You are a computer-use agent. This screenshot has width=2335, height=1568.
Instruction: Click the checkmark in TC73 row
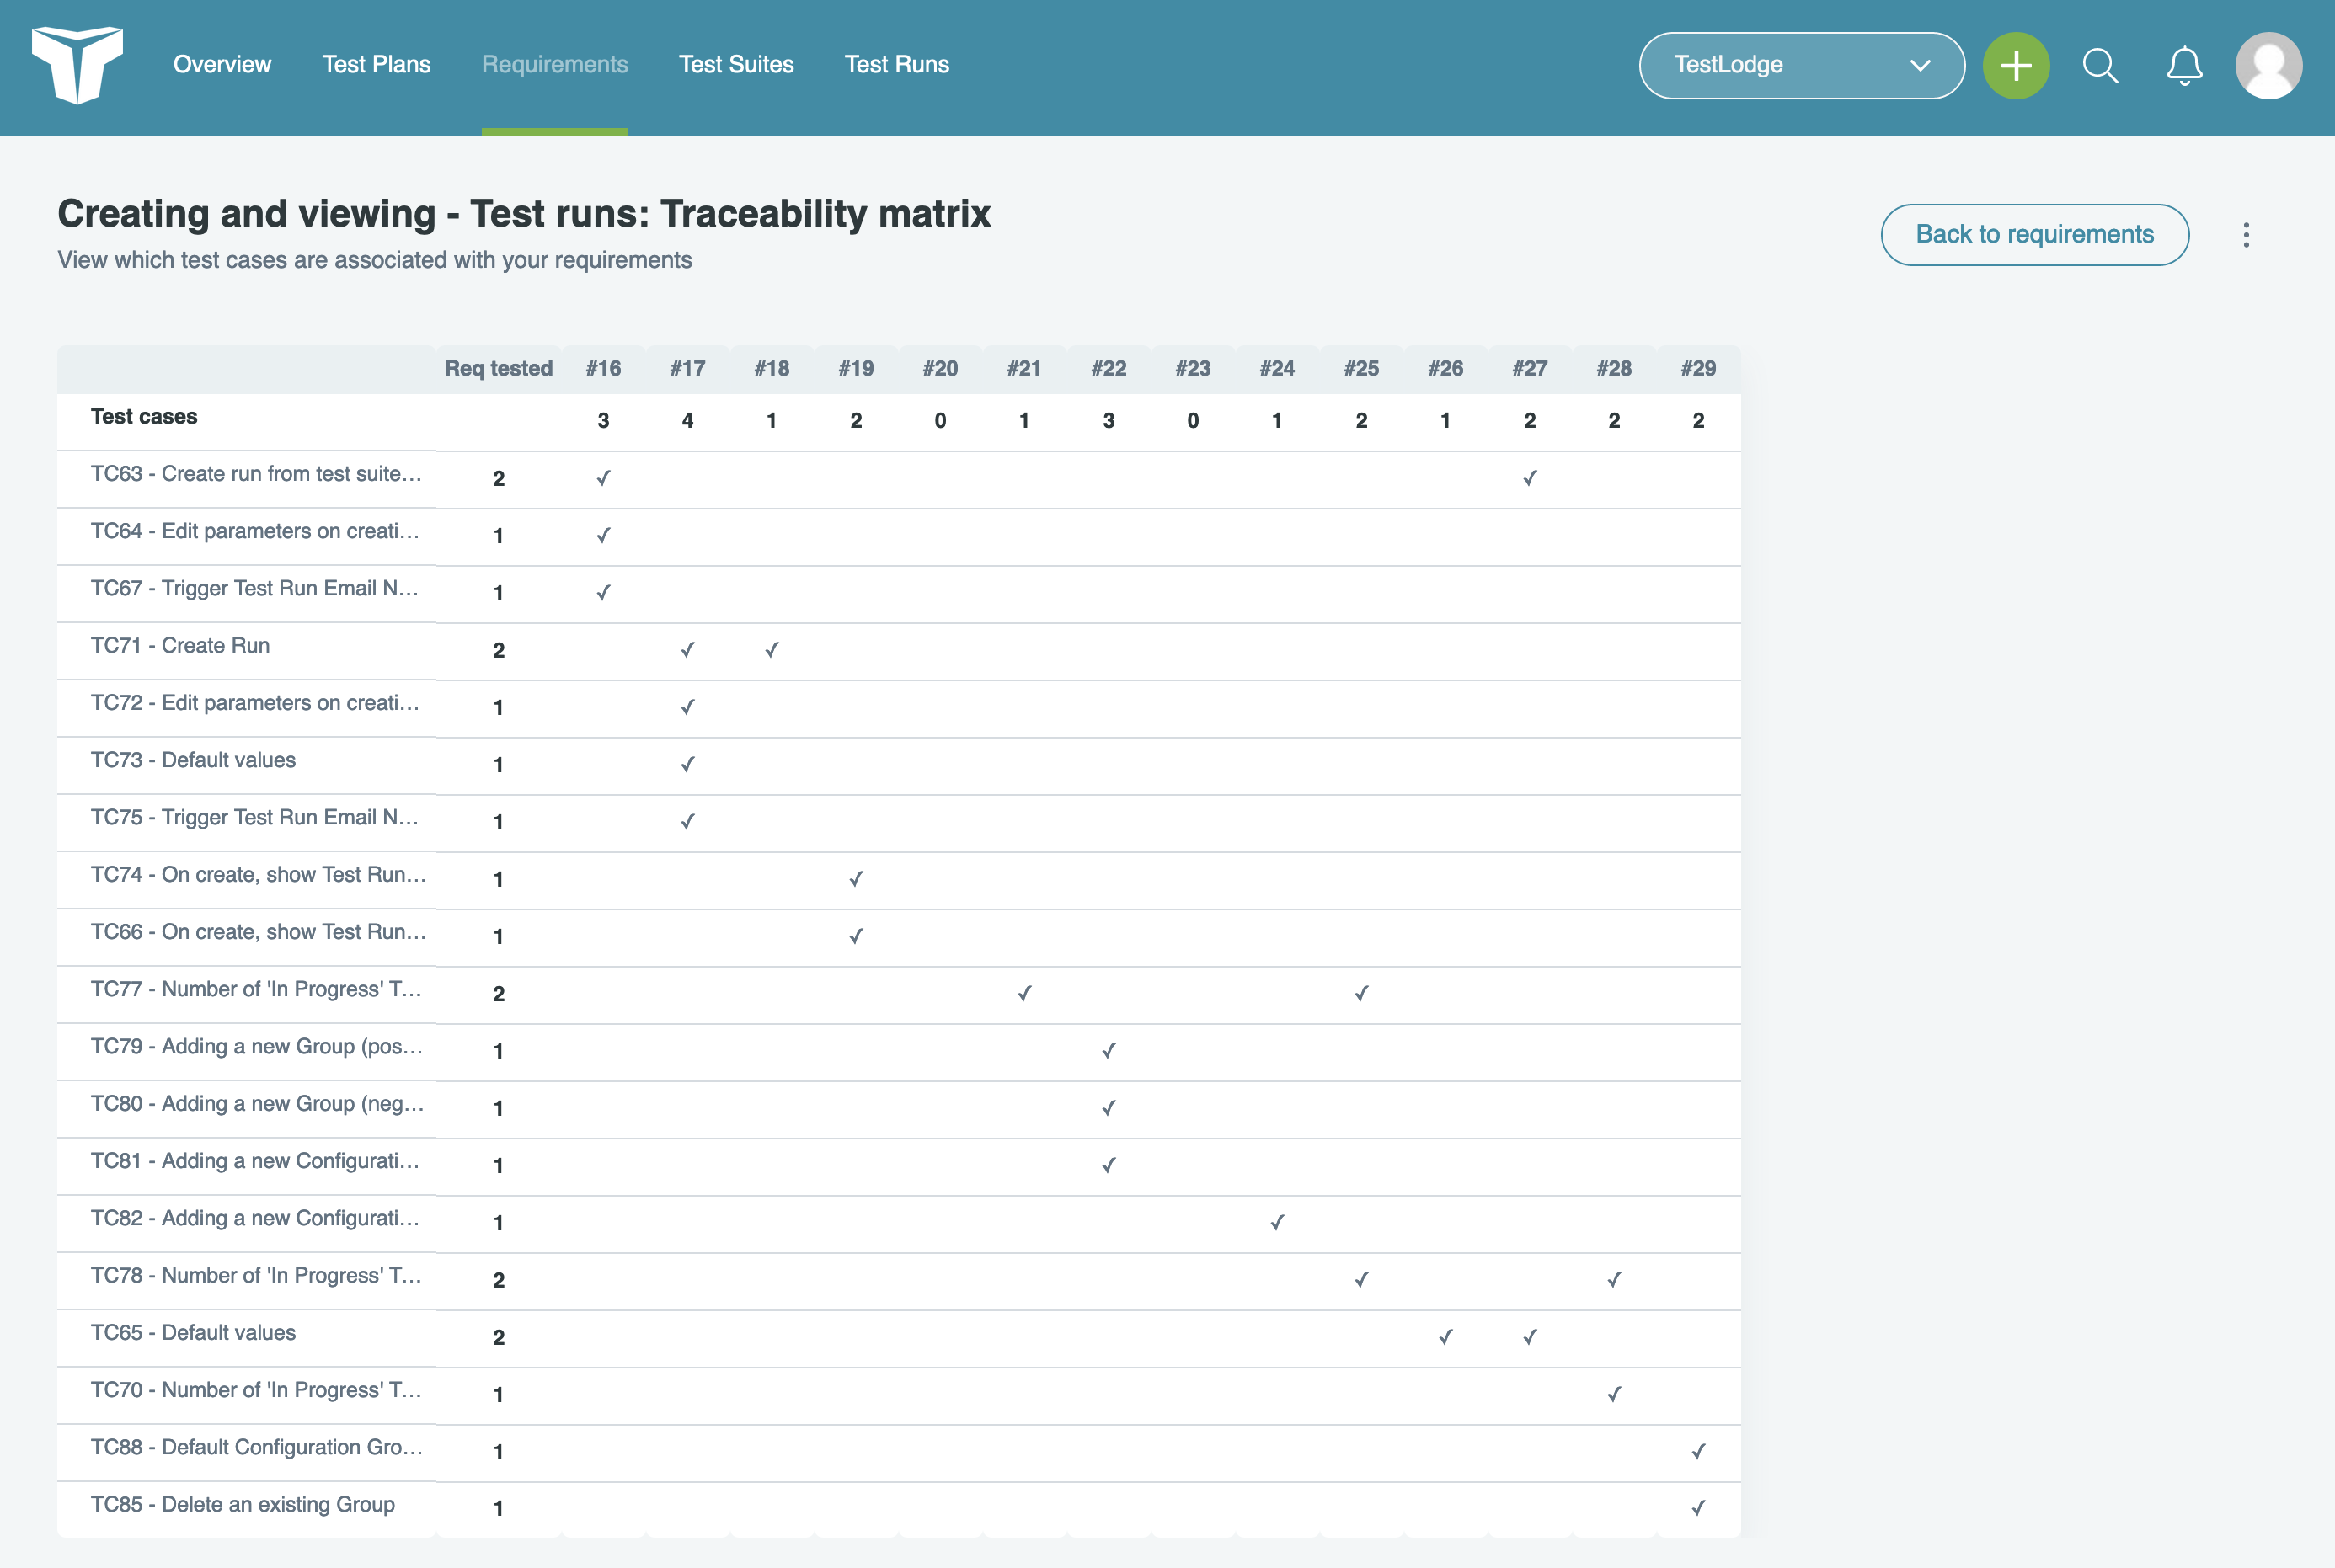pyautogui.click(x=687, y=764)
